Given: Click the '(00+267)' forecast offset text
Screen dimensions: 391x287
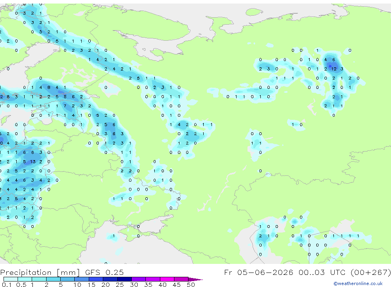Looking at the screenshot, I should pos(371,272).
